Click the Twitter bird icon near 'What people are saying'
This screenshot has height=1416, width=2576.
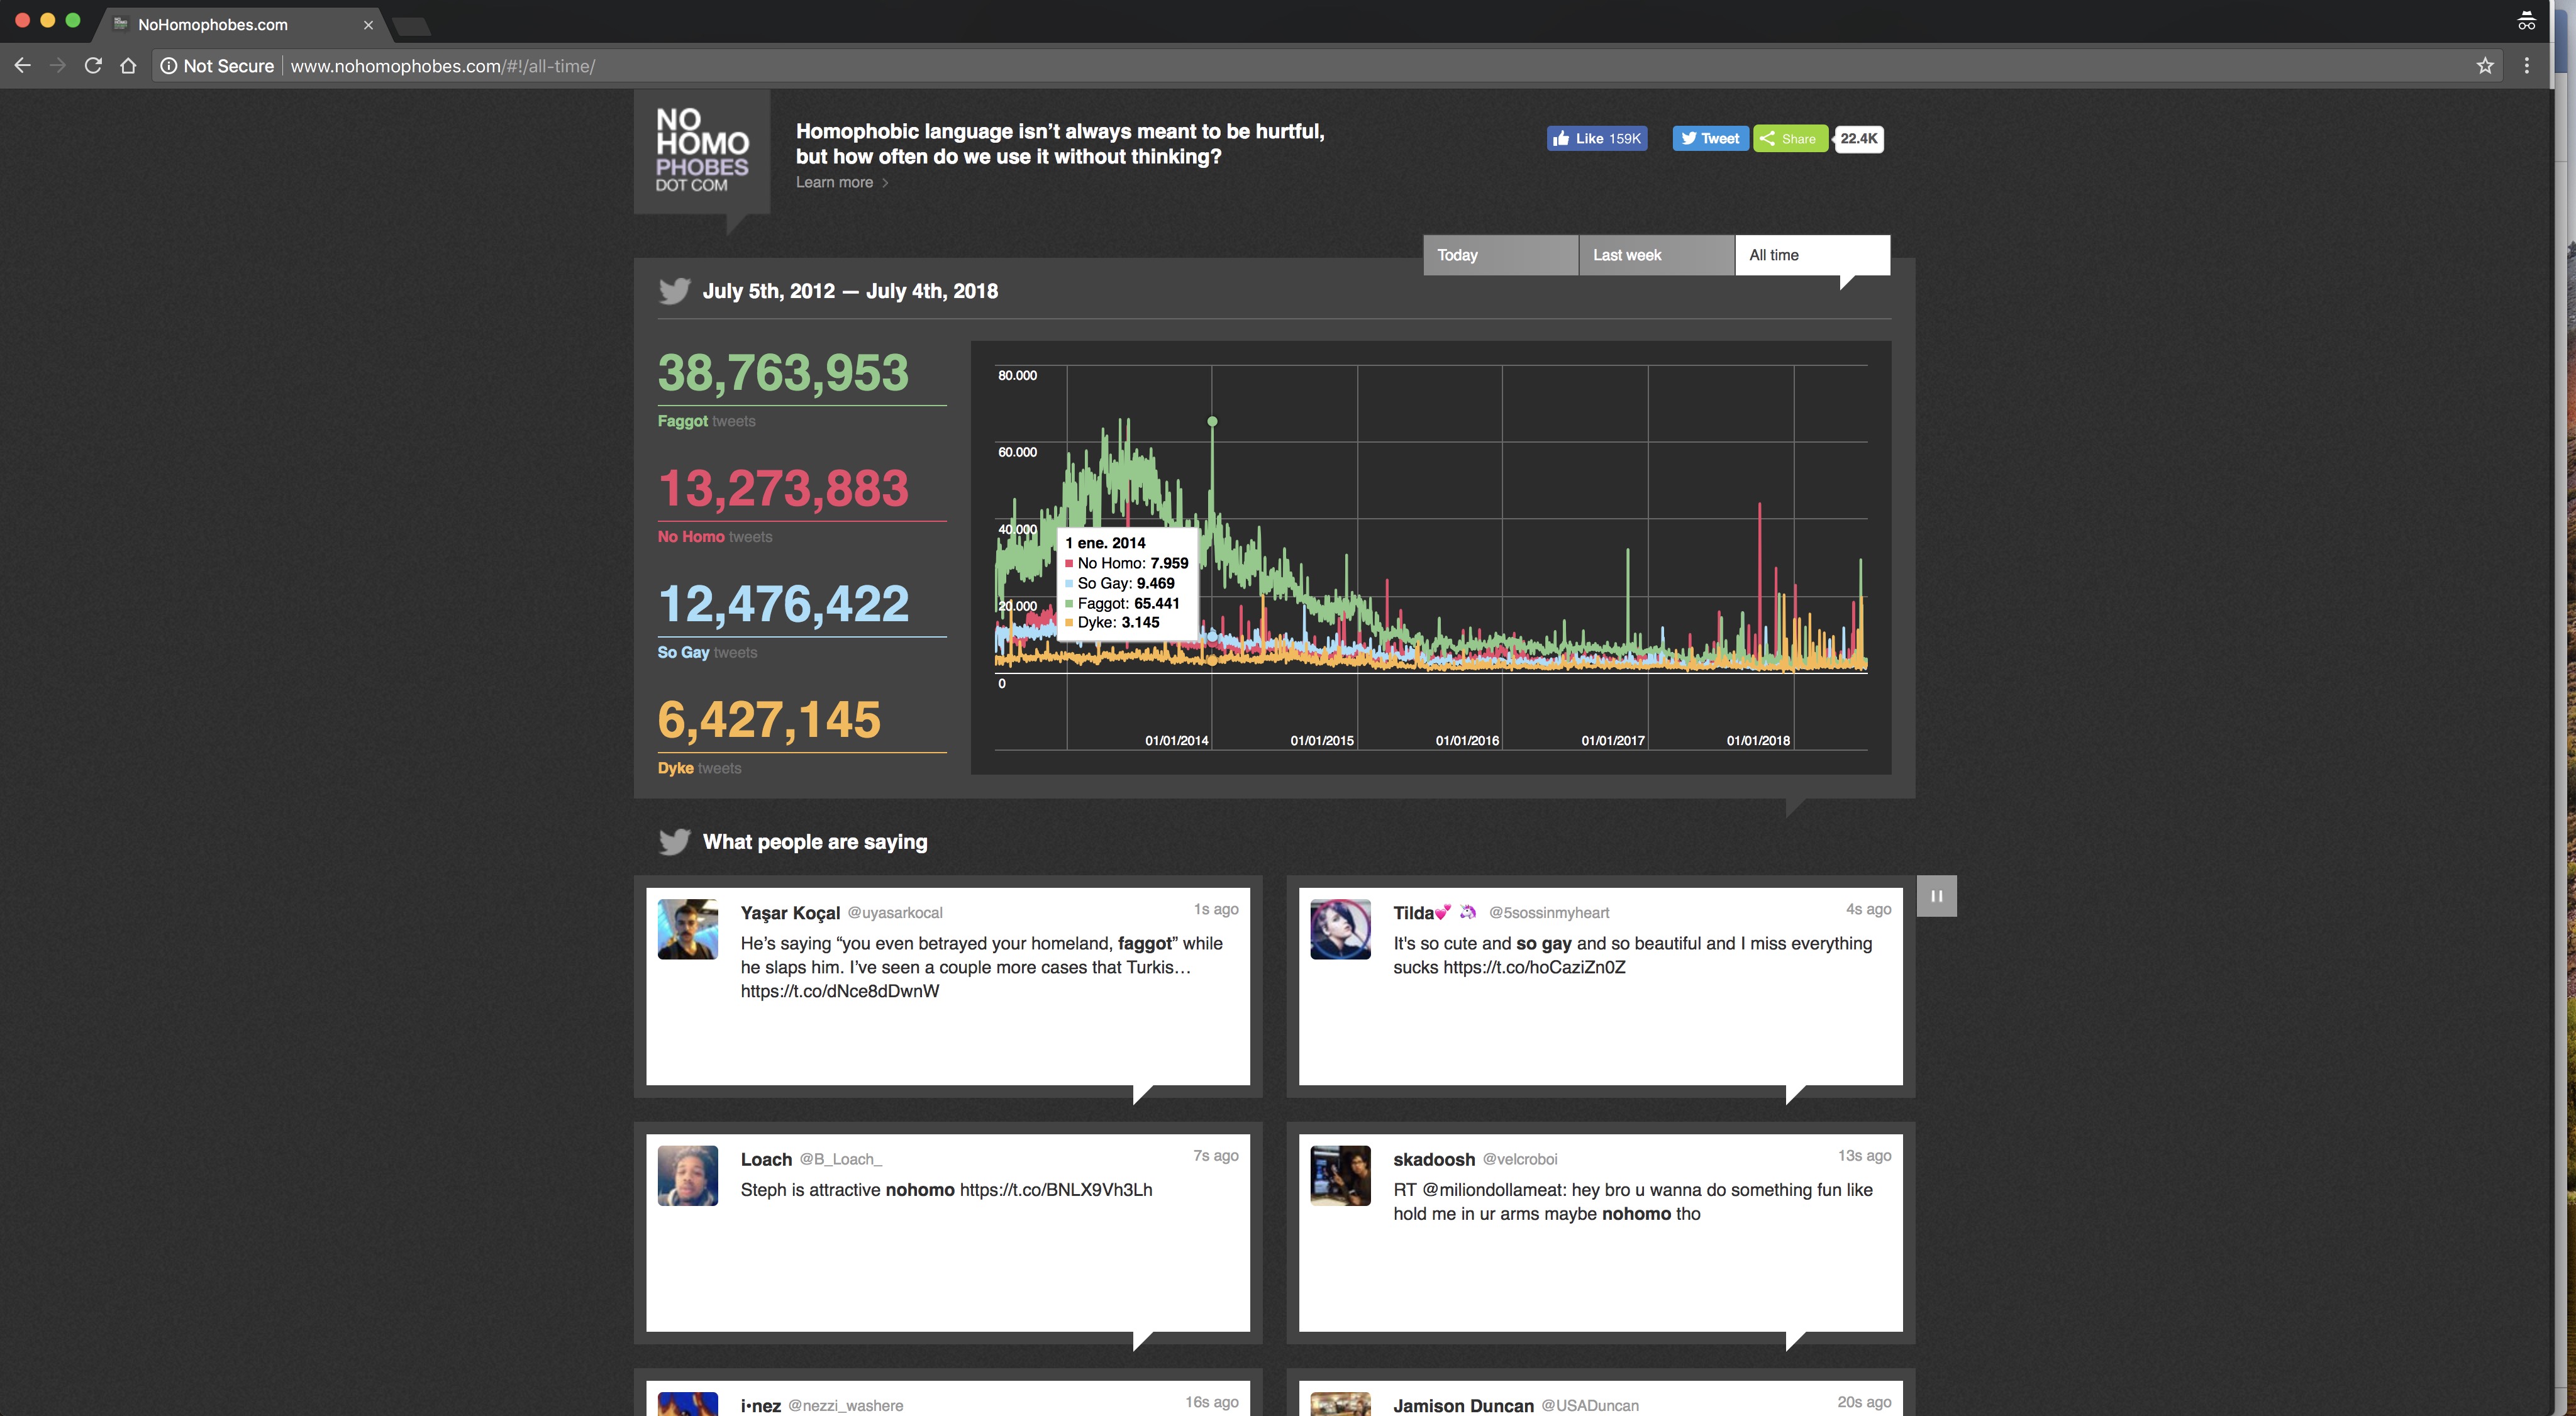pyautogui.click(x=673, y=843)
